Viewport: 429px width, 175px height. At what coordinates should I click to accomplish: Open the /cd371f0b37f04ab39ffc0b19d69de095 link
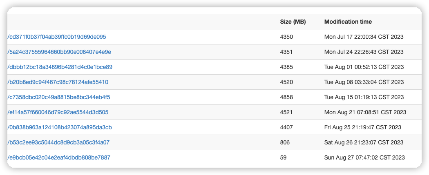point(57,37)
